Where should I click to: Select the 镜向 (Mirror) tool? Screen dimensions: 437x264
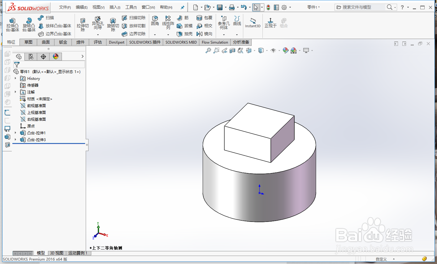pos(205,34)
